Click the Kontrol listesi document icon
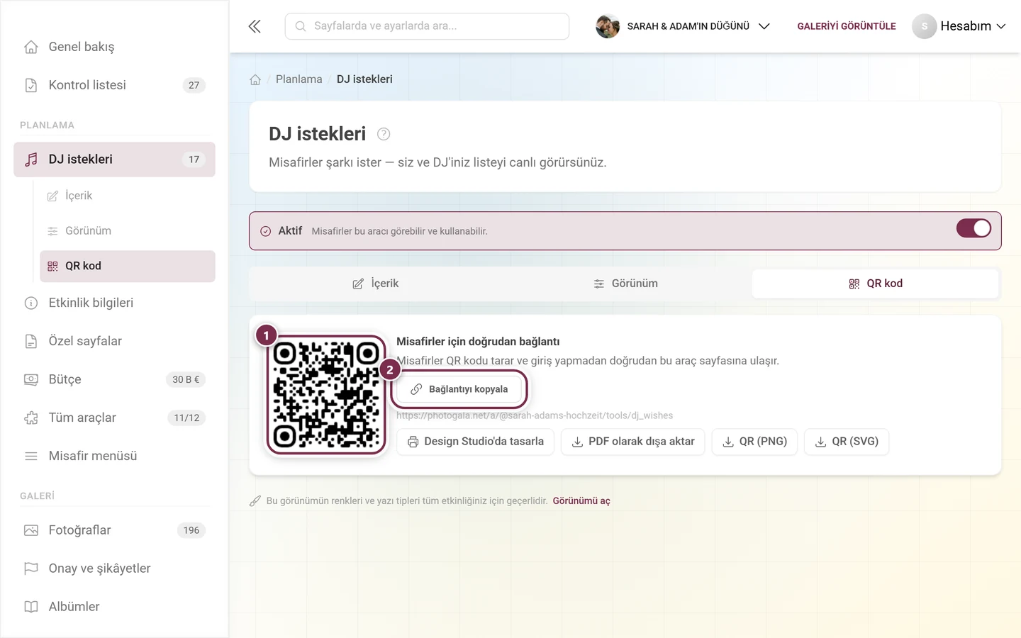1021x638 pixels. coord(31,85)
